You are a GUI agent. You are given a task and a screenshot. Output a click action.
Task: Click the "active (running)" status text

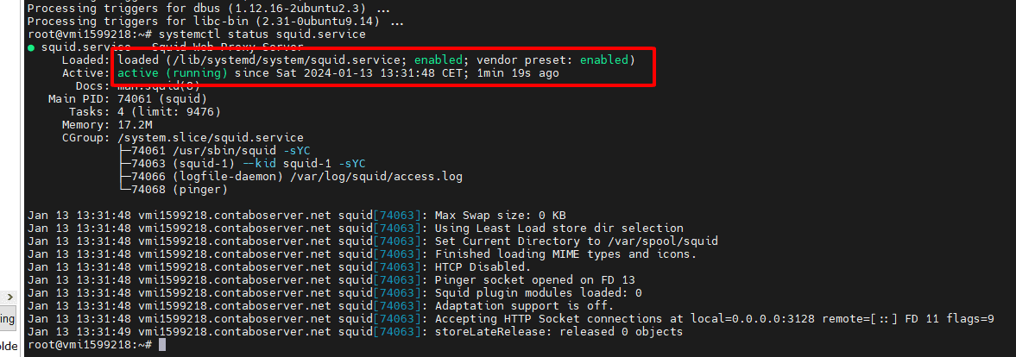coord(173,73)
